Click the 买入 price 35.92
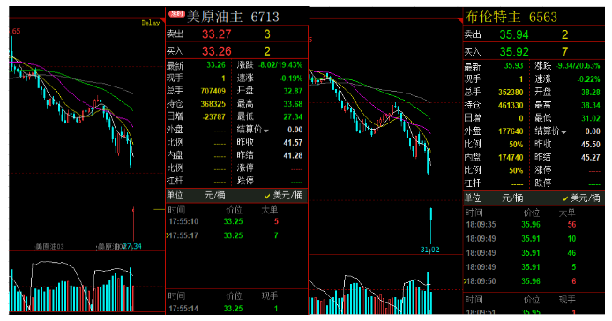This screenshot has height=321, width=612. (514, 51)
